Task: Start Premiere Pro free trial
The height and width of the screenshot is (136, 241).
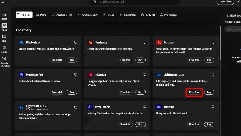Action: click(x=57, y=92)
